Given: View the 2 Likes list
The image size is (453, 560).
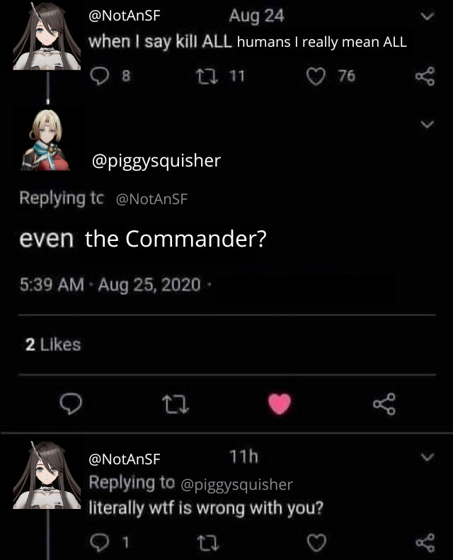Looking at the screenshot, I should (x=53, y=345).
